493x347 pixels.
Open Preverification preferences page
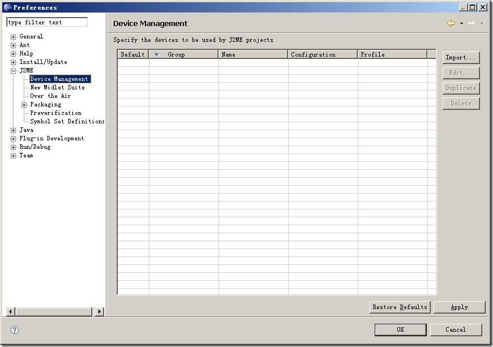coord(55,113)
